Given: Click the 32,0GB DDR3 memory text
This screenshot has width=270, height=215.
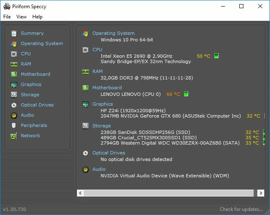Looking at the screenshot, I should click(147, 78).
